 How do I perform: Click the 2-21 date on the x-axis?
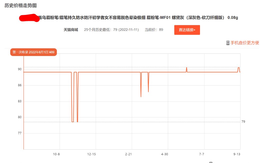coord(128,154)
